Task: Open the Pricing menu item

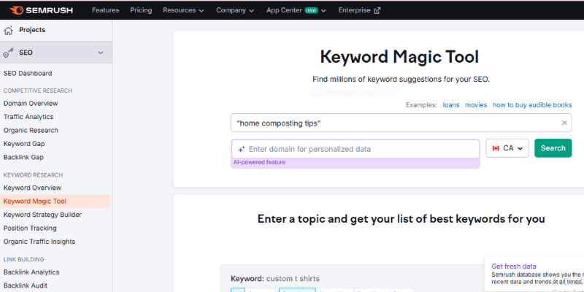Action: (x=141, y=10)
